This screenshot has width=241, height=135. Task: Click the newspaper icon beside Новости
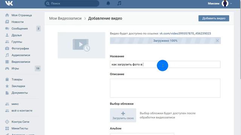pos(7,22)
